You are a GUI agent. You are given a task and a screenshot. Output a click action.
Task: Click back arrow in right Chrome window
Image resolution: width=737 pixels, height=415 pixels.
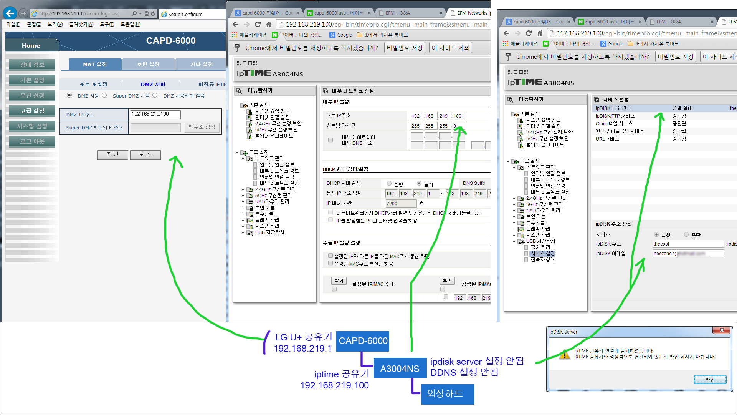click(506, 33)
